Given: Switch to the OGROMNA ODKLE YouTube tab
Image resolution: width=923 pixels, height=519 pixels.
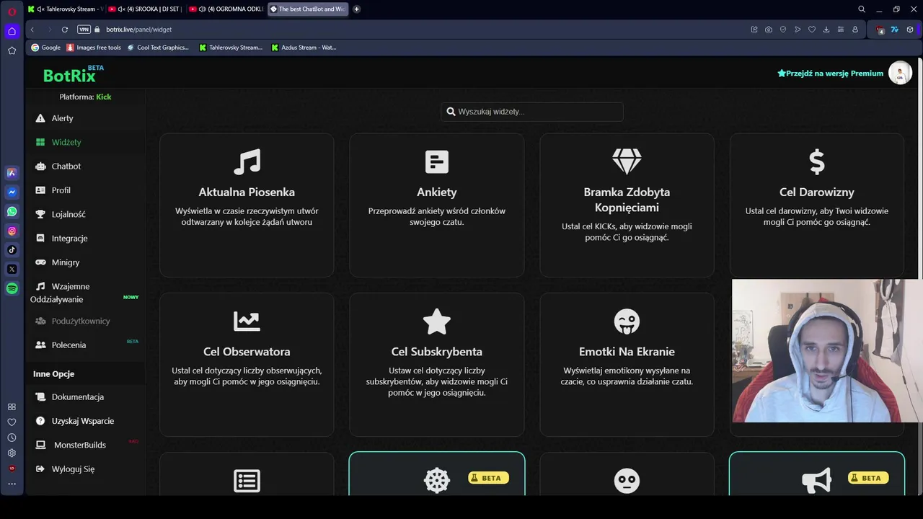Looking at the screenshot, I should 226,9.
